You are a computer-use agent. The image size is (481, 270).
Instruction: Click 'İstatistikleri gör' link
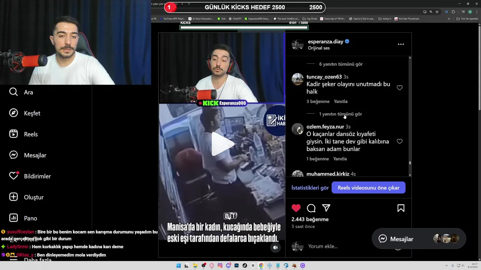click(310, 188)
